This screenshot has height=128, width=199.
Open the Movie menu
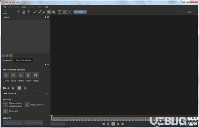pos(32,7)
